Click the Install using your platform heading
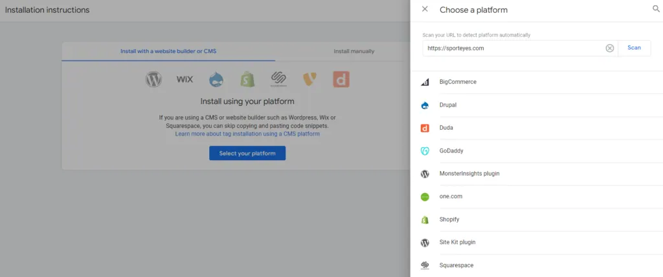This screenshot has height=277, width=663. click(x=247, y=101)
